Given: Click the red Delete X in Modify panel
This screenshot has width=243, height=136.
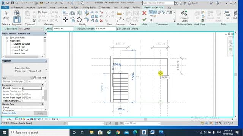Looking at the screenshot, I should (101, 20).
